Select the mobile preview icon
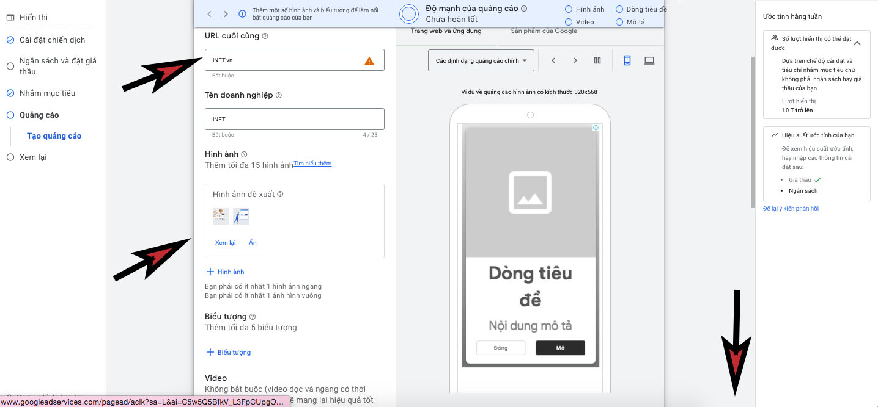The height and width of the screenshot is (407, 878). click(x=627, y=60)
